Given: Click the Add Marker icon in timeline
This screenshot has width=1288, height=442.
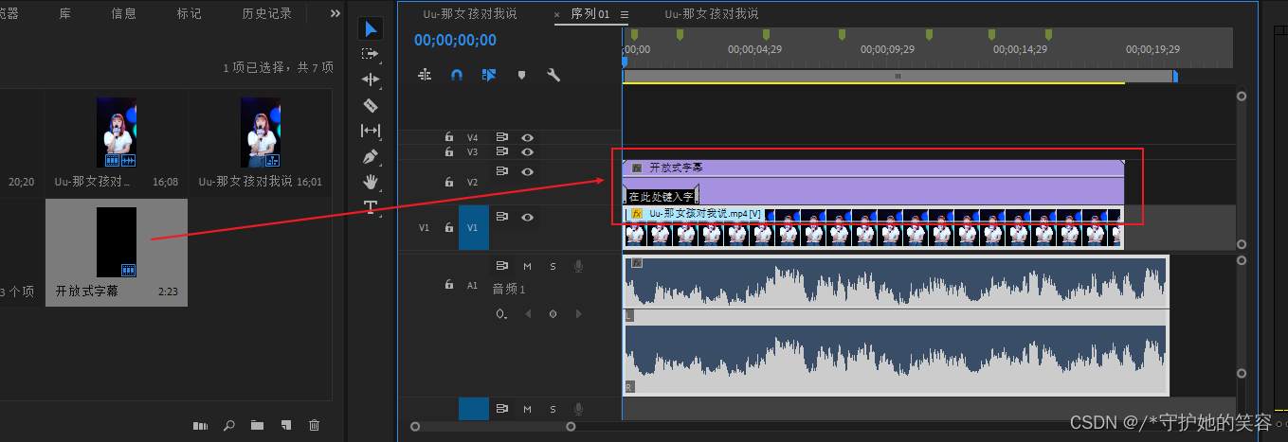Looking at the screenshot, I should (520, 75).
